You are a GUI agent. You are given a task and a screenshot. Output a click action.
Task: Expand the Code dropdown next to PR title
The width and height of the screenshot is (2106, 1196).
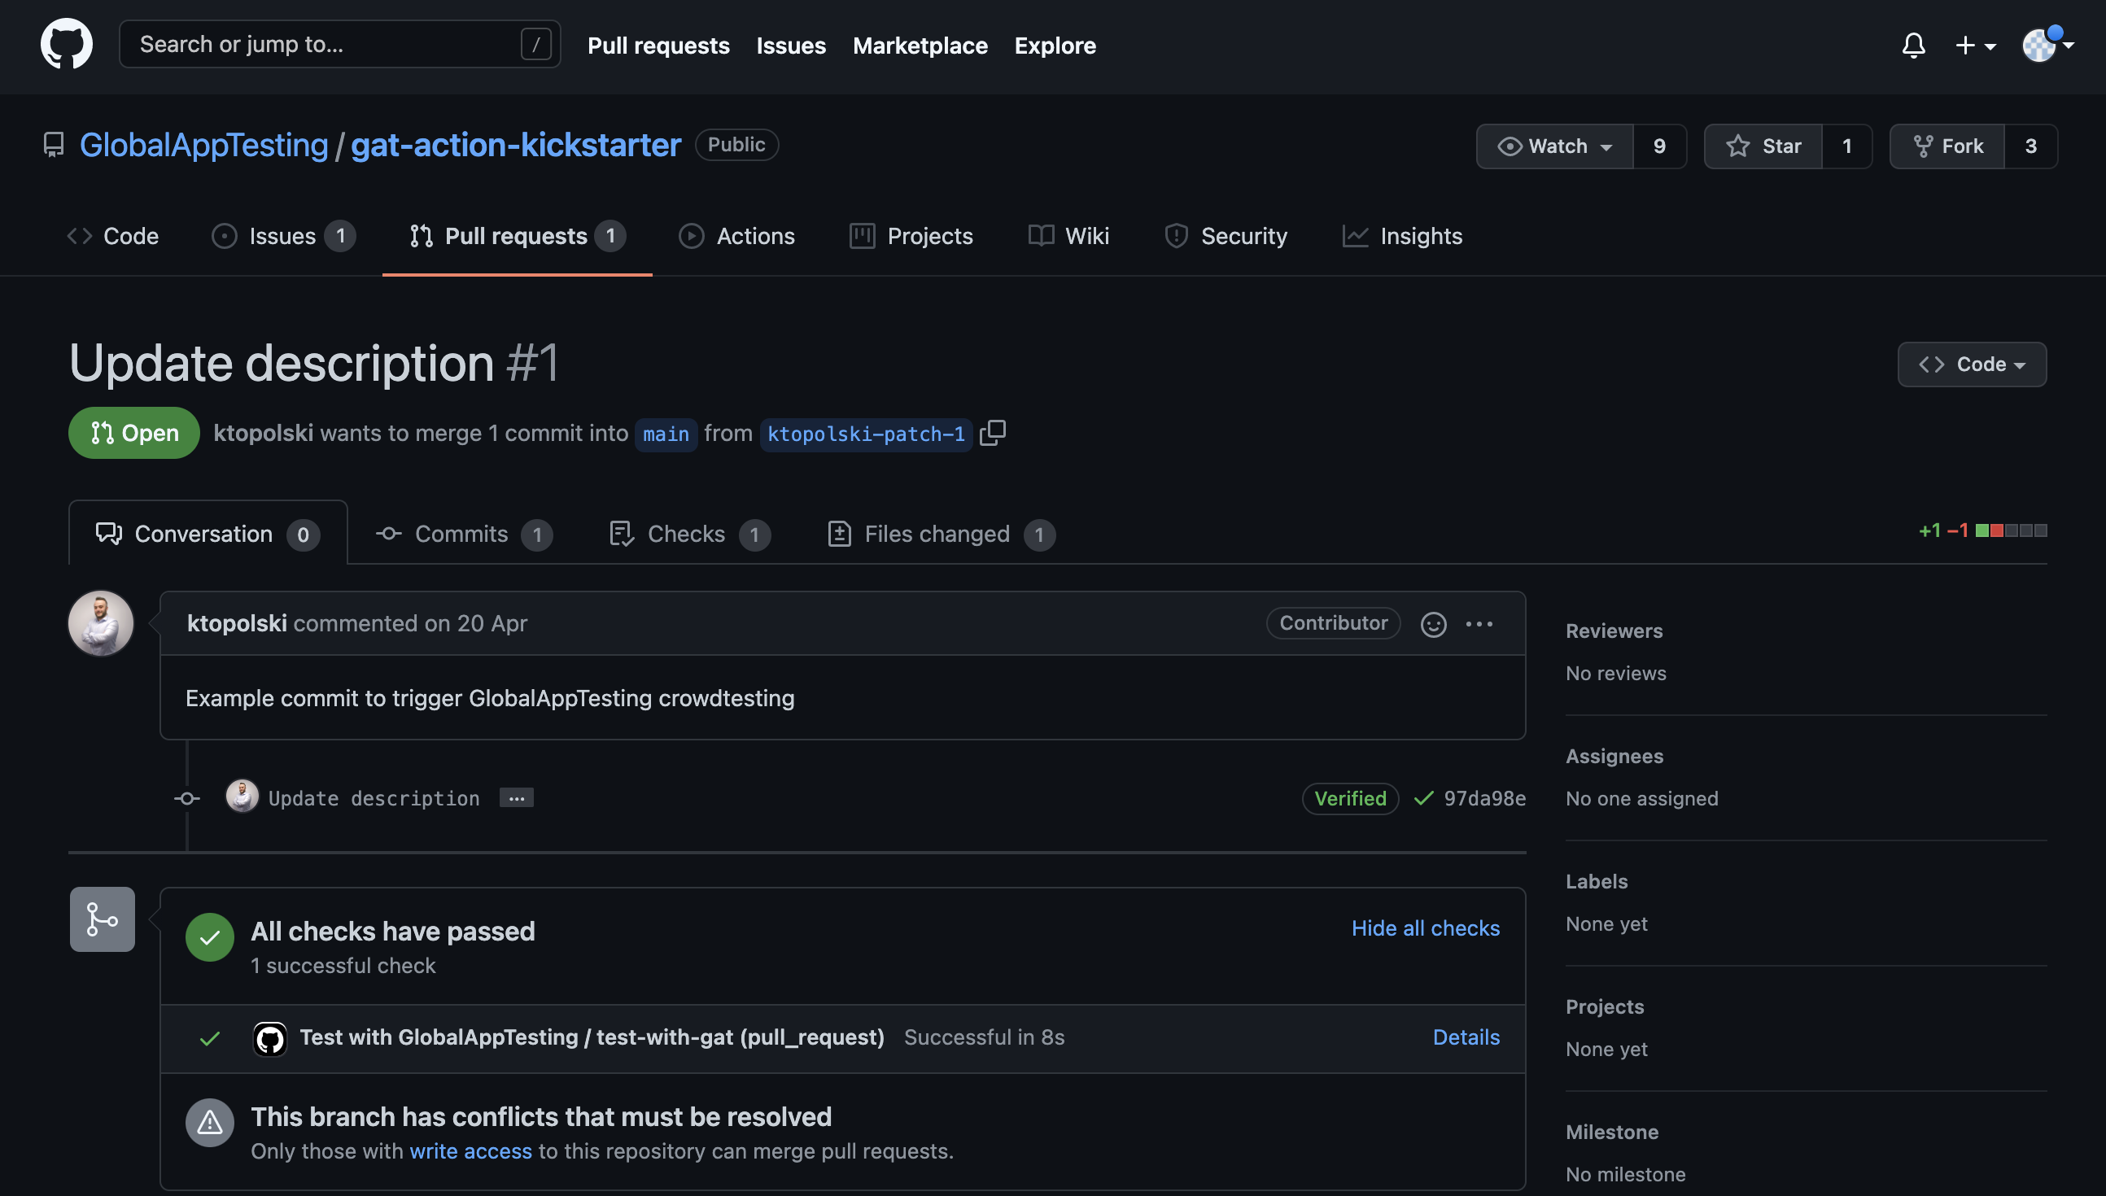[1971, 364]
